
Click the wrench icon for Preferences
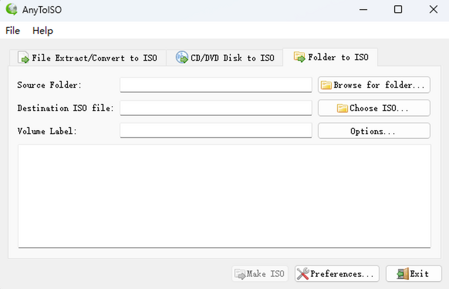tap(302, 274)
